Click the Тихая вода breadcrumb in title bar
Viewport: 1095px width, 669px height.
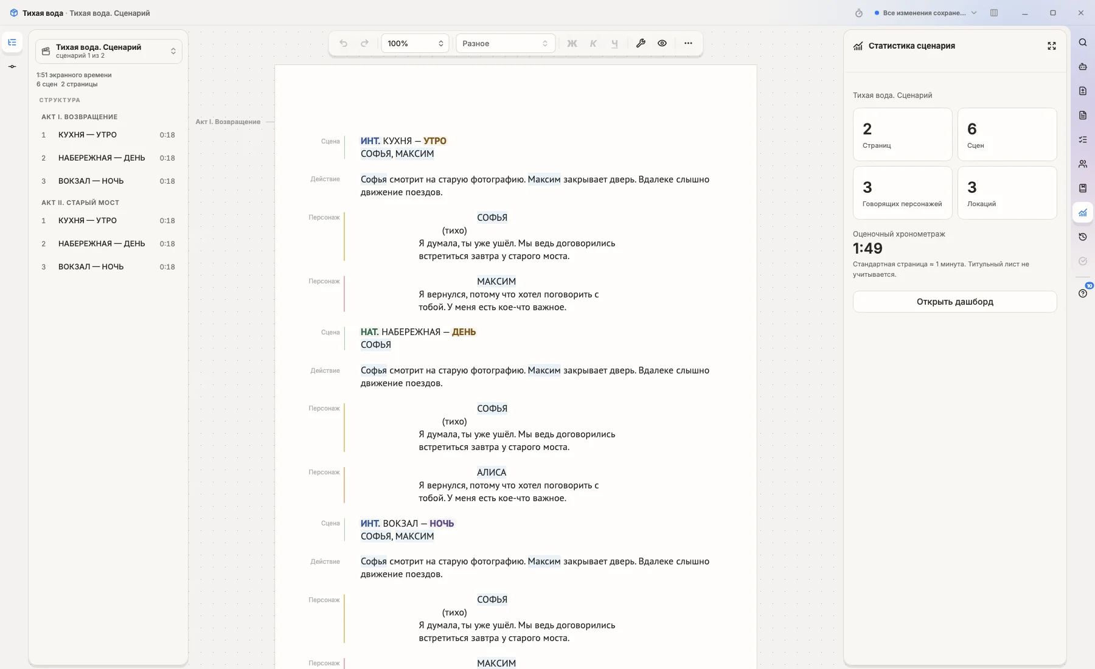43,13
